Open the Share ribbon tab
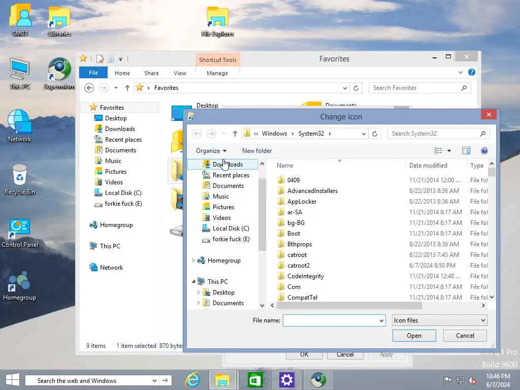520x390 pixels. coord(151,73)
